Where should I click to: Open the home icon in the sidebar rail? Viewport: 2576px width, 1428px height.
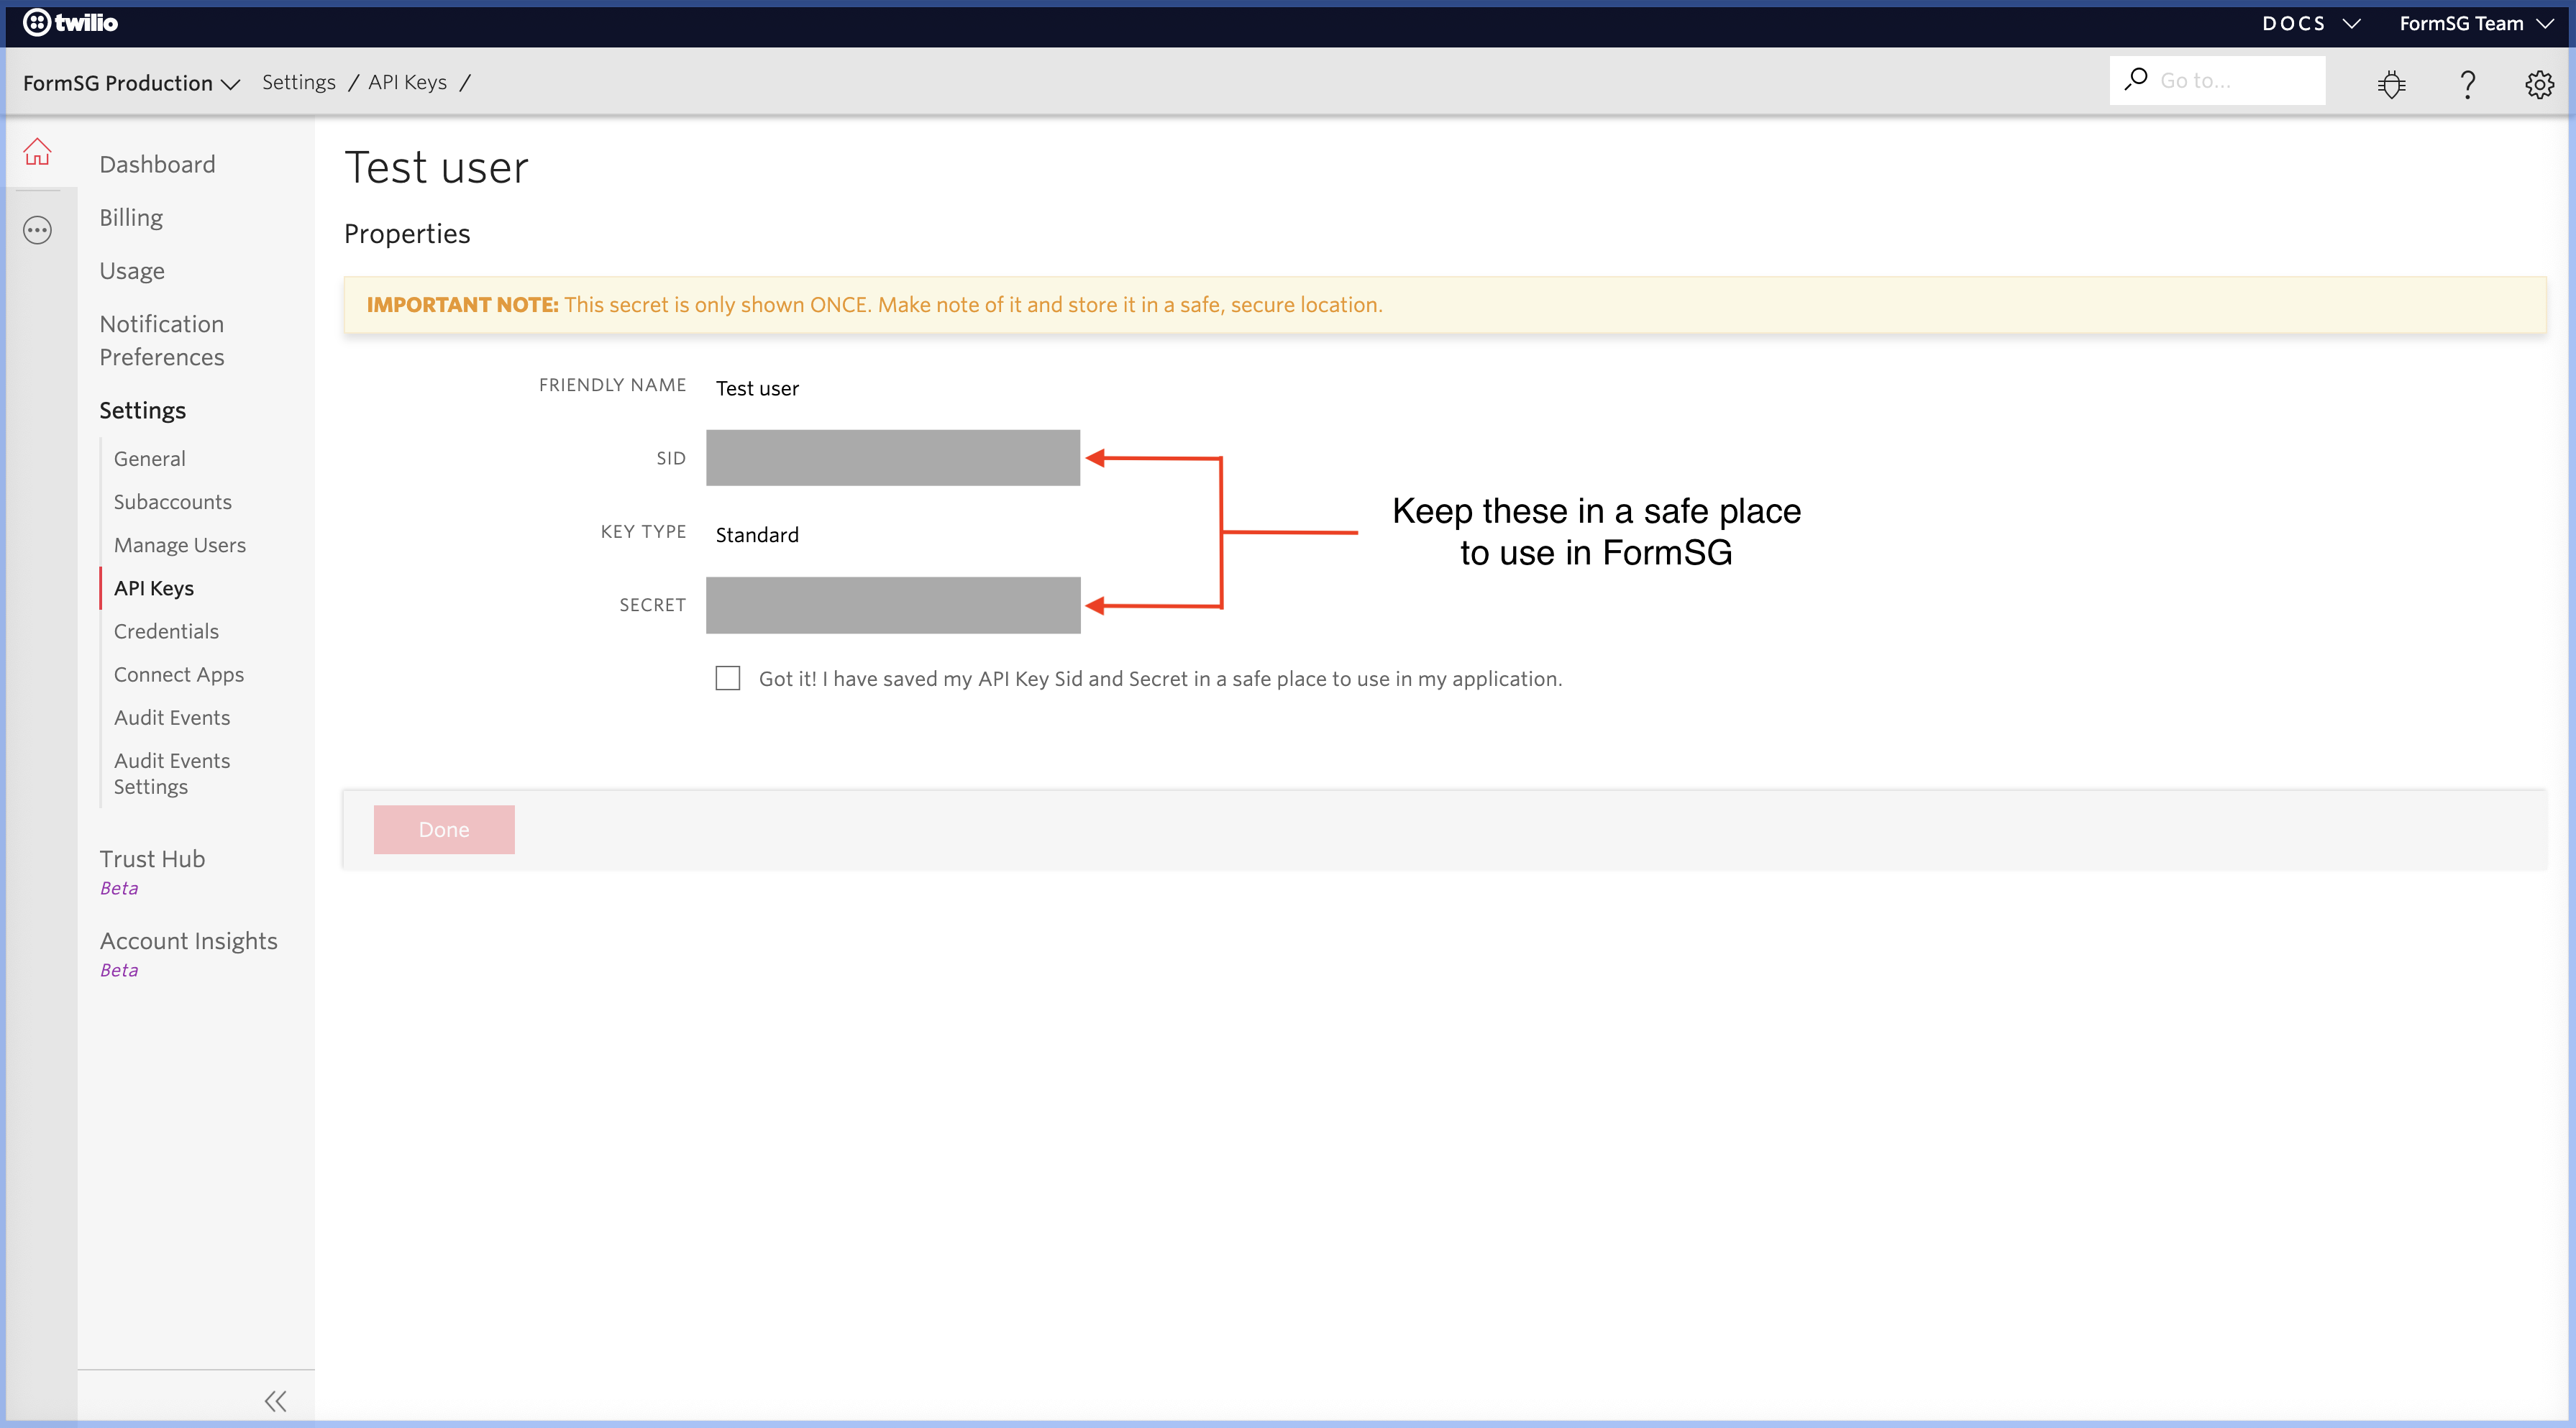(38, 152)
